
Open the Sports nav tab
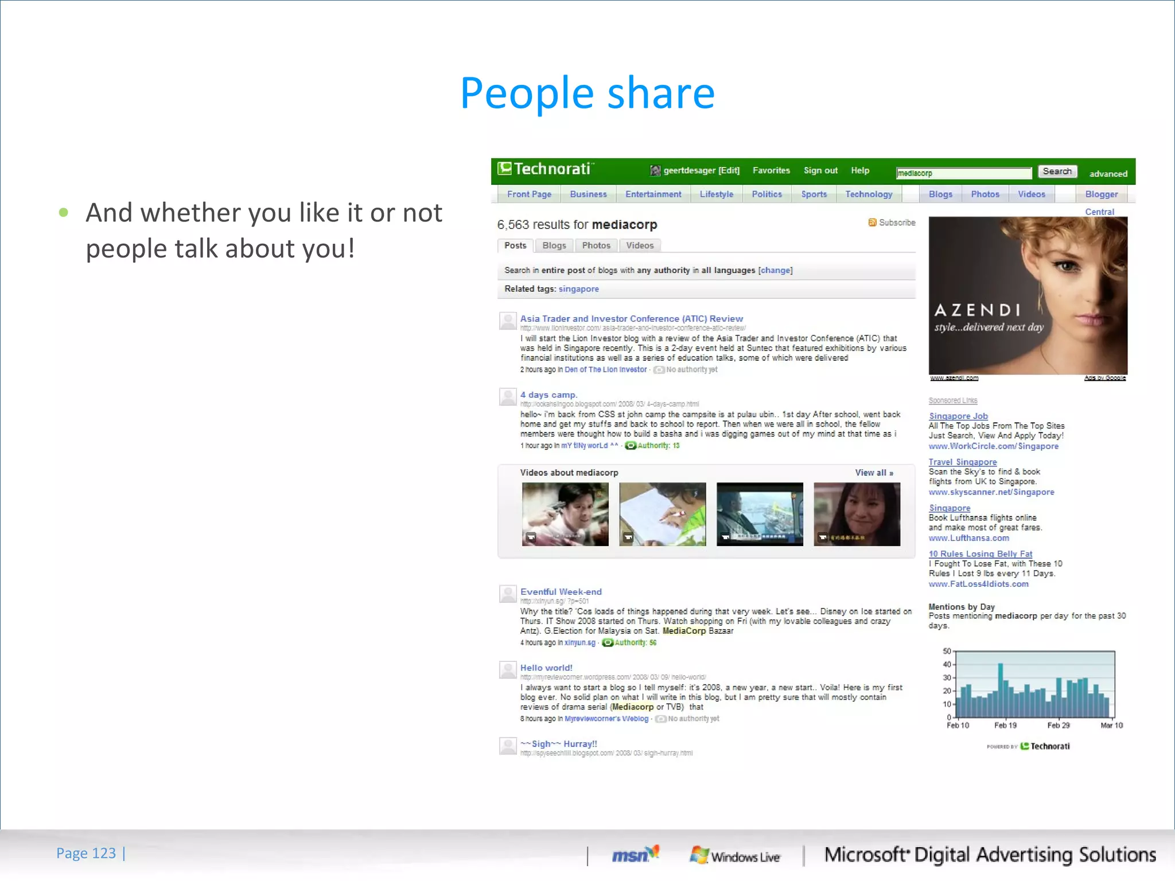tap(814, 194)
